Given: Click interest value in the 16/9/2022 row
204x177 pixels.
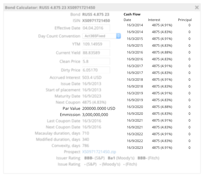Looking at the screenshot, I should [x=162, y=141].
